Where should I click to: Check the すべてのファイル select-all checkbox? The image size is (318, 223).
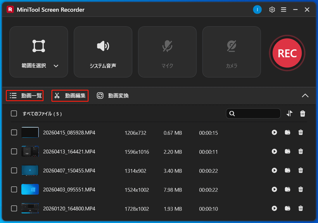coord(14,113)
